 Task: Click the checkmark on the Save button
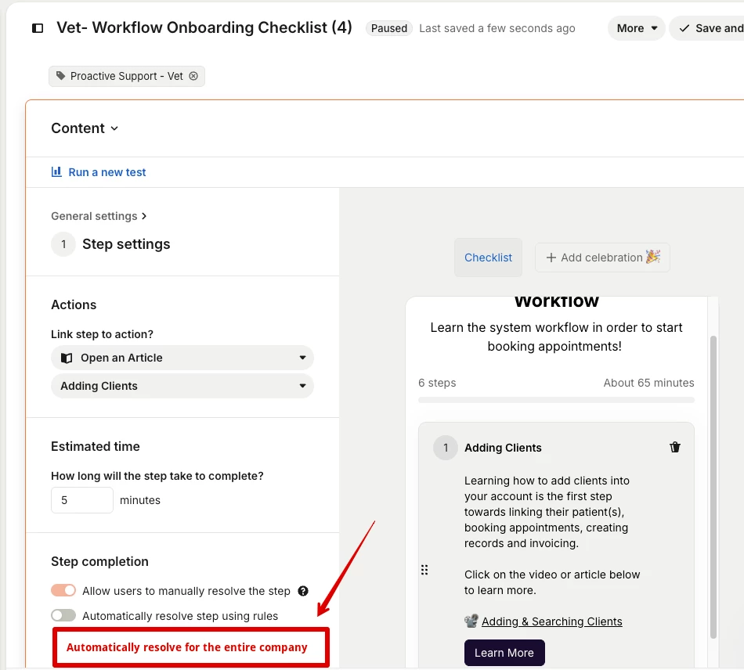pos(684,28)
